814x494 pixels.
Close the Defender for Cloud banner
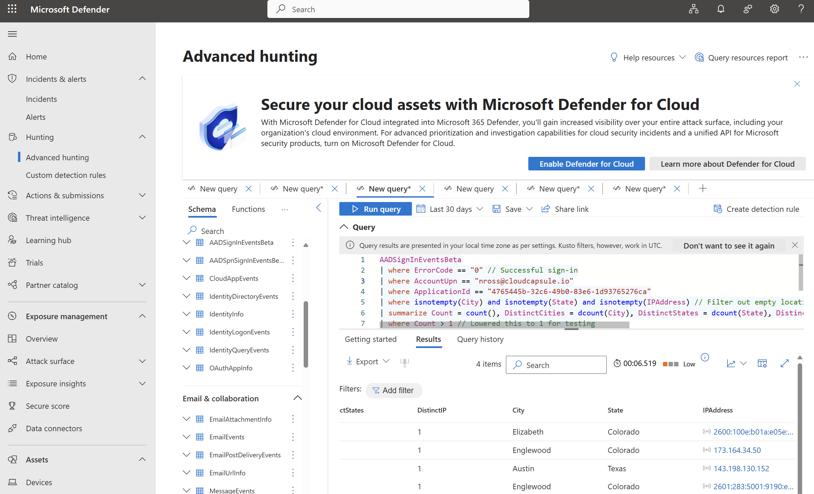797,84
